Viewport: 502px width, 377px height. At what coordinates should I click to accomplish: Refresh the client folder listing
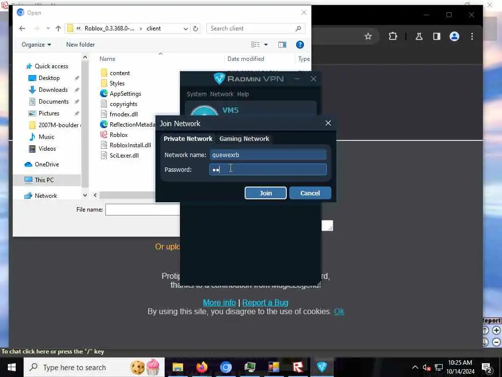pyautogui.click(x=195, y=28)
